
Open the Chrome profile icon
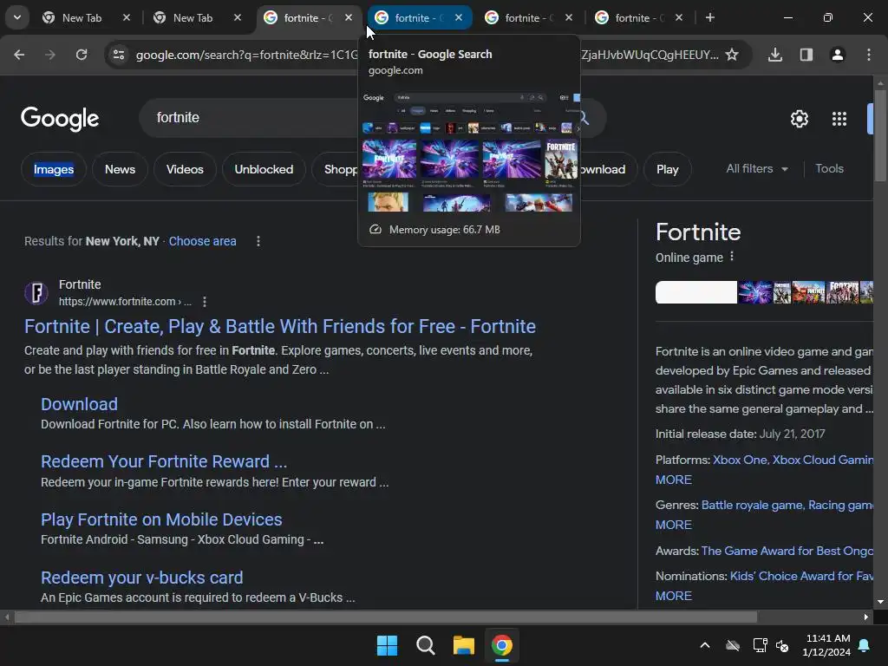click(838, 55)
